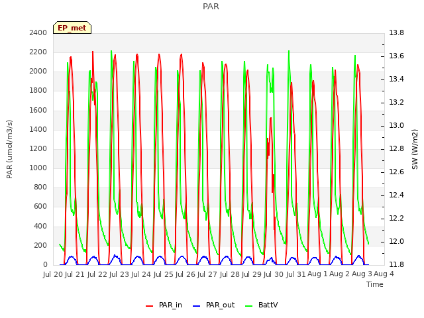Click the 1000 left axis tick label
The height and width of the screenshot is (318, 424).
coord(38,168)
